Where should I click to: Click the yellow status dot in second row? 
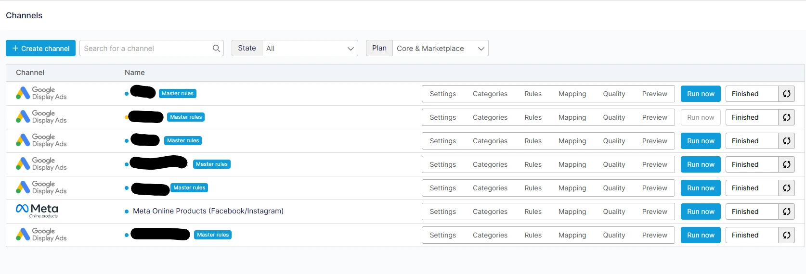pyautogui.click(x=126, y=117)
